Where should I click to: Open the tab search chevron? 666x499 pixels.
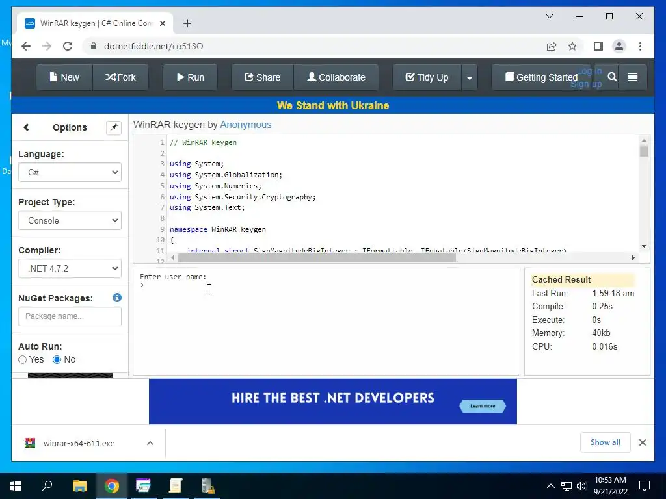coord(549,16)
